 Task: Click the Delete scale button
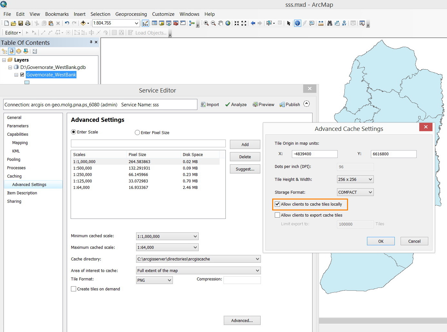click(x=245, y=157)
